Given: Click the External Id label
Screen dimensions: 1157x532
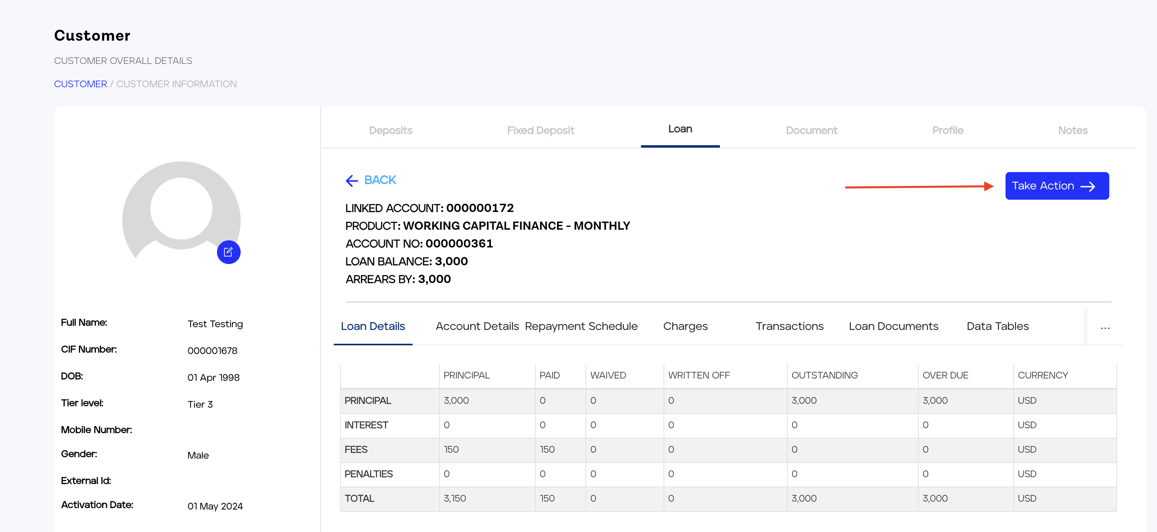Looking at the screenshot, I should click(86, 481).
